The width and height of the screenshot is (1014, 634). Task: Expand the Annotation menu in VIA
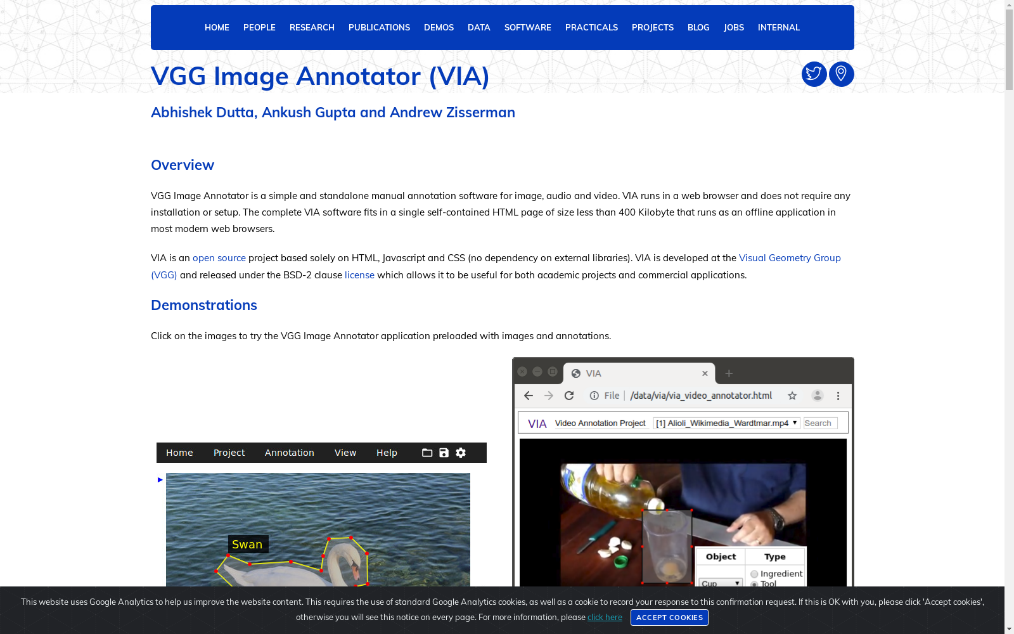[289, 453]
